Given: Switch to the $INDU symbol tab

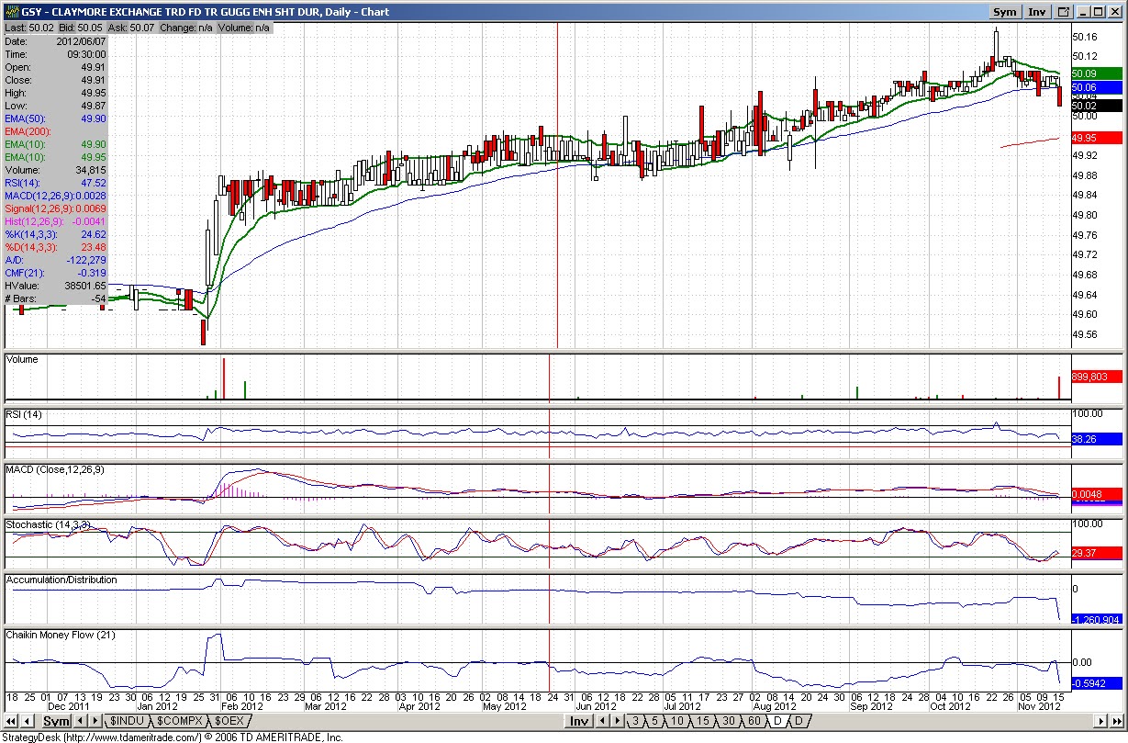Looking at the screenshot, I should pyautogui.click(x=128, y=721).
